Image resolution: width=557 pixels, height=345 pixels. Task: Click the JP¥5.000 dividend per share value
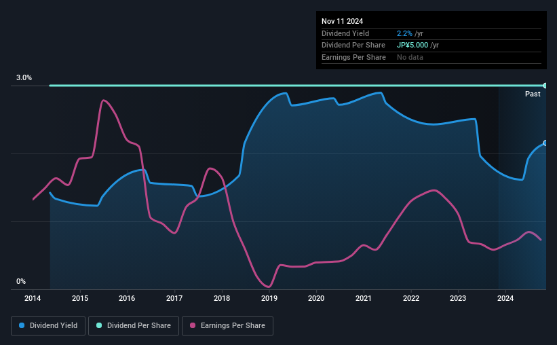click(x=412, y=46)
